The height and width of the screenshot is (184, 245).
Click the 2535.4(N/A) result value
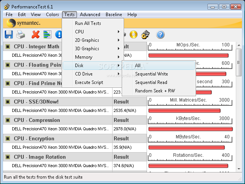coord(125,110)
